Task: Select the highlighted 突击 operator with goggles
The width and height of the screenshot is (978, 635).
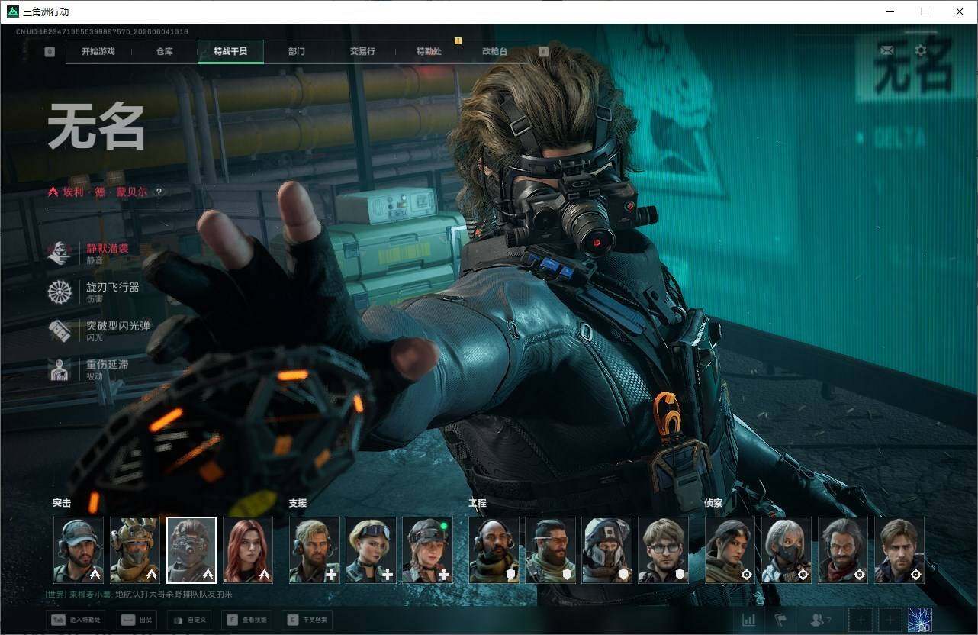Action: 191,550
